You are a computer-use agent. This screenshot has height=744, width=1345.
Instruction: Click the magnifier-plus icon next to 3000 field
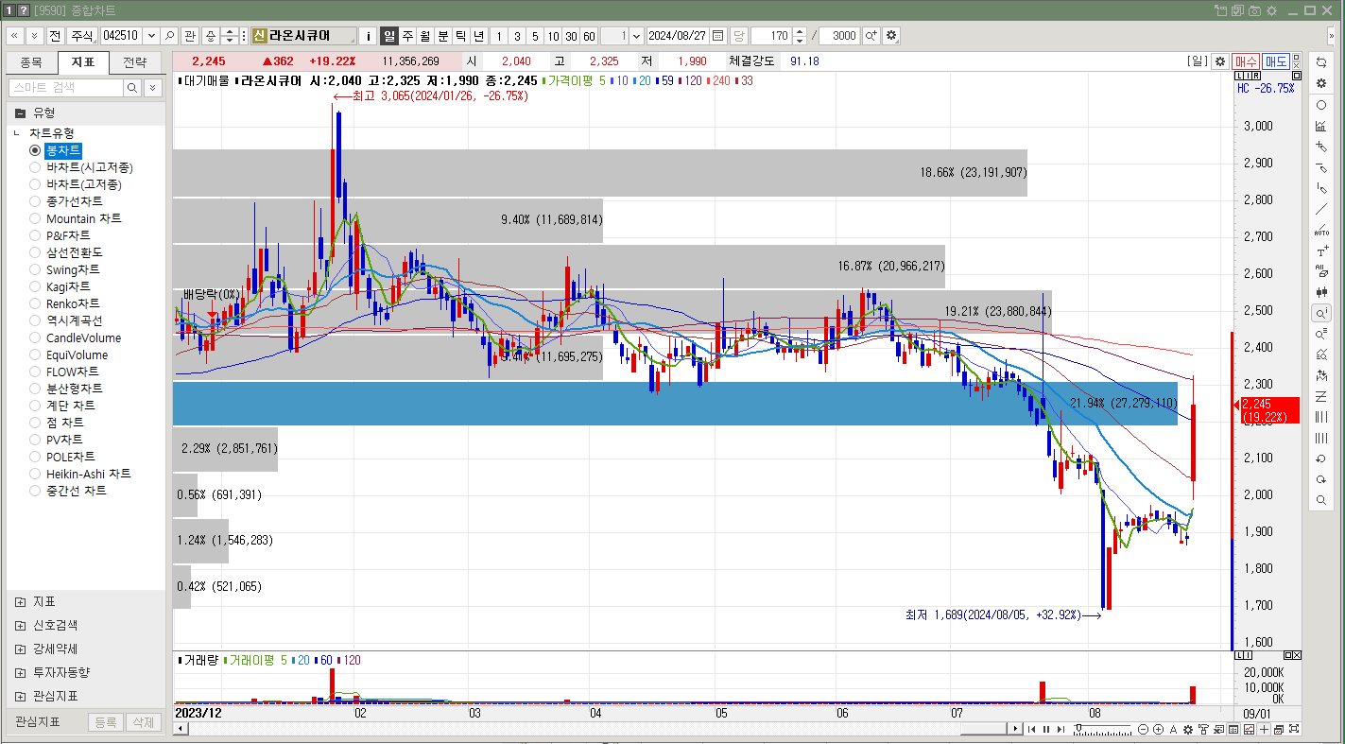pyautogui.click(x=871, y=36)
